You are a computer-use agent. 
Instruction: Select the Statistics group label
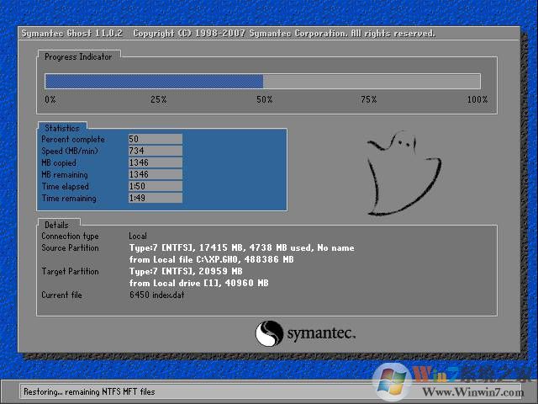[62, 128]
